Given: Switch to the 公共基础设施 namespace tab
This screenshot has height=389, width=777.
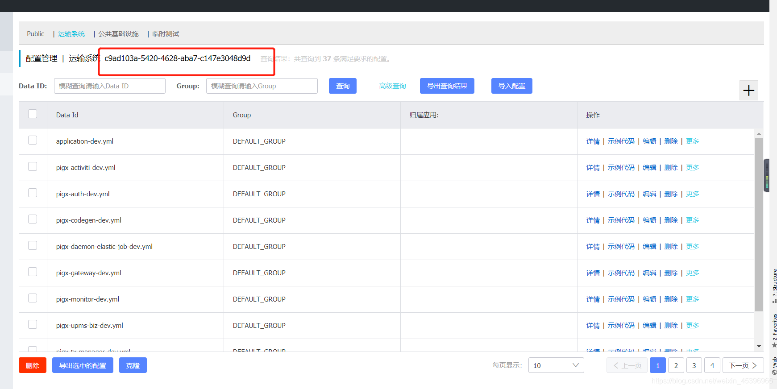Looking at the screenshot, I should pos(119,34).
